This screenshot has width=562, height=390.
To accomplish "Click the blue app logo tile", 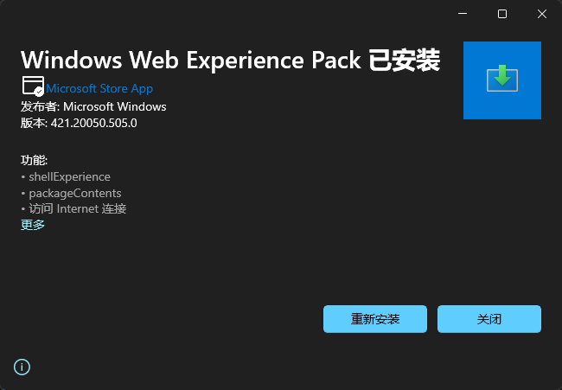I will [502, 80].
